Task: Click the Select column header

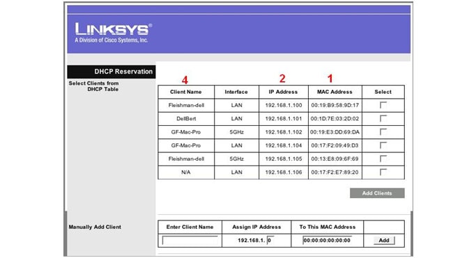Action: click(383, 92)
